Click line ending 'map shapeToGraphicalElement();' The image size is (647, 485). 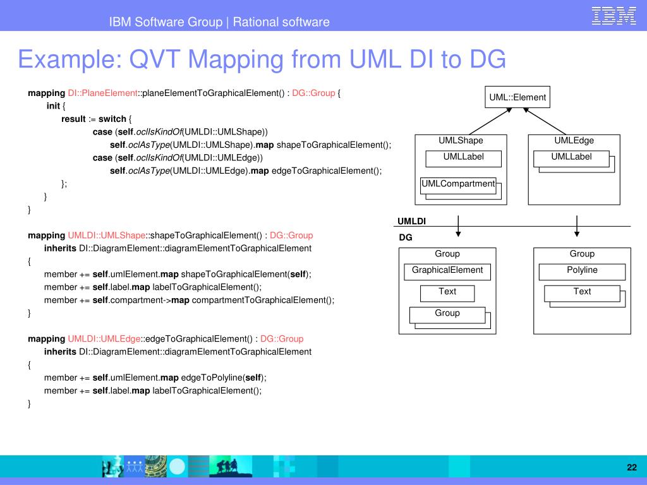(x=250, y=145)
